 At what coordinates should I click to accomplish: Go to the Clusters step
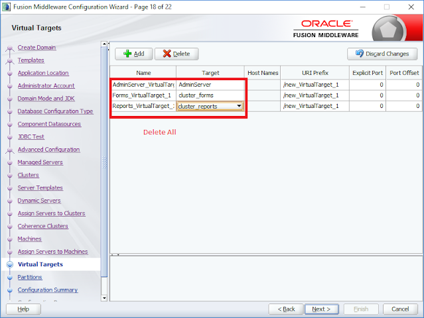(x=28, y=175)
